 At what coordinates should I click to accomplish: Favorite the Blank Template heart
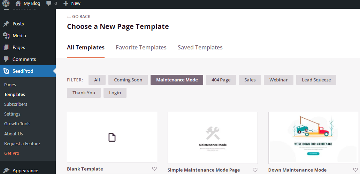(154, 169)
